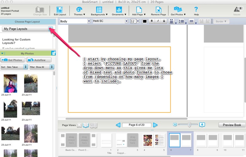The height and width of the screenshot is (157, 246).
Task: Open the font size dropdown arrow
Action: pos(138,21)
